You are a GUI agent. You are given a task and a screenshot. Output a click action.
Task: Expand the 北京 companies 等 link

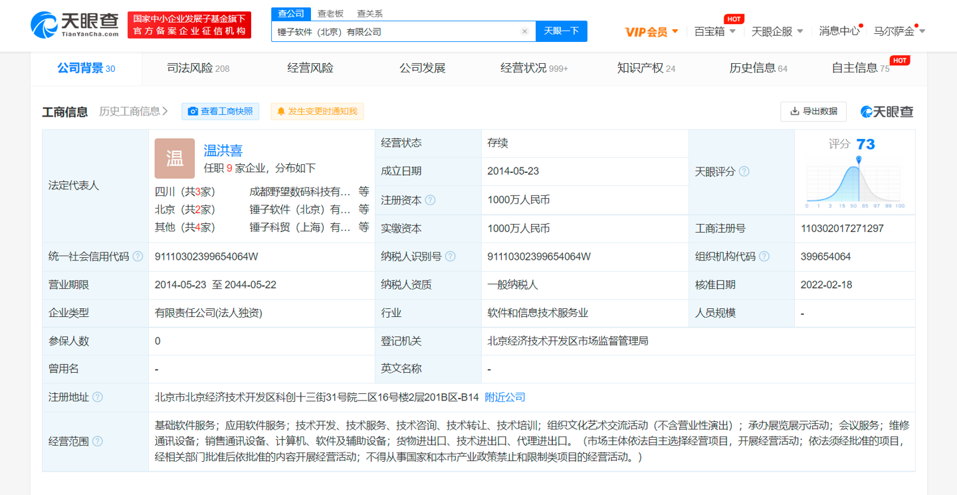[364, 209]
